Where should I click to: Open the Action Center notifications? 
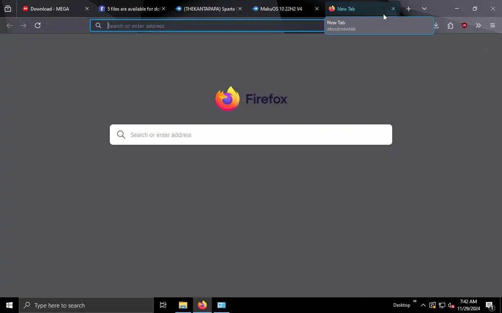[x=489, y=305]
